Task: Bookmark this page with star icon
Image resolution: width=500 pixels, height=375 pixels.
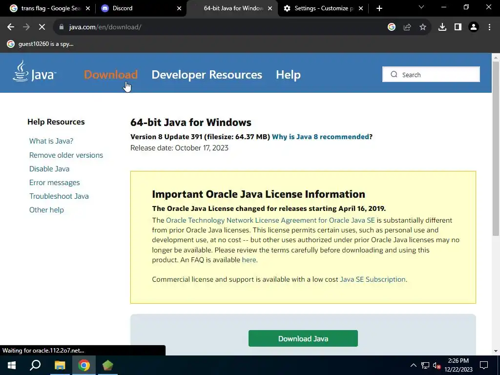Action: [x=423, y=27]
